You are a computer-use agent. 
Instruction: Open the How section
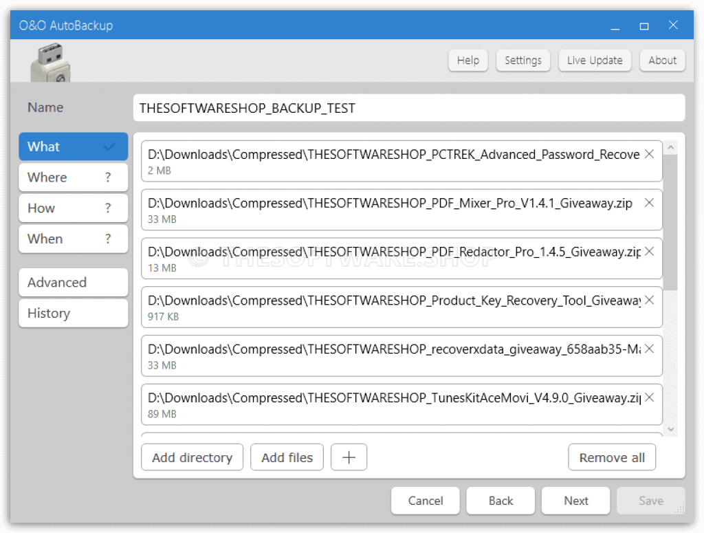tap(73, 208)
